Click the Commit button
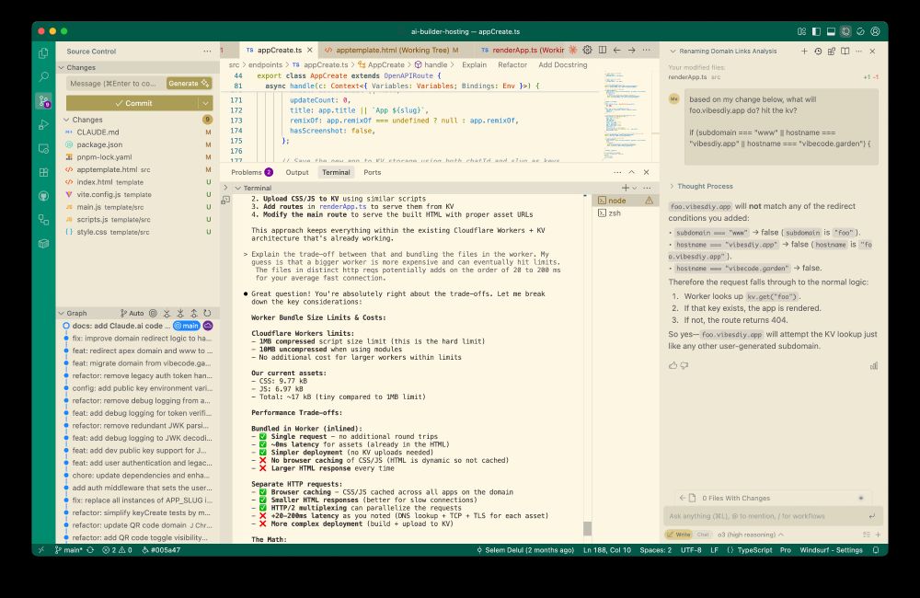Viewport: 920px width, 598px height. [132, 103]
